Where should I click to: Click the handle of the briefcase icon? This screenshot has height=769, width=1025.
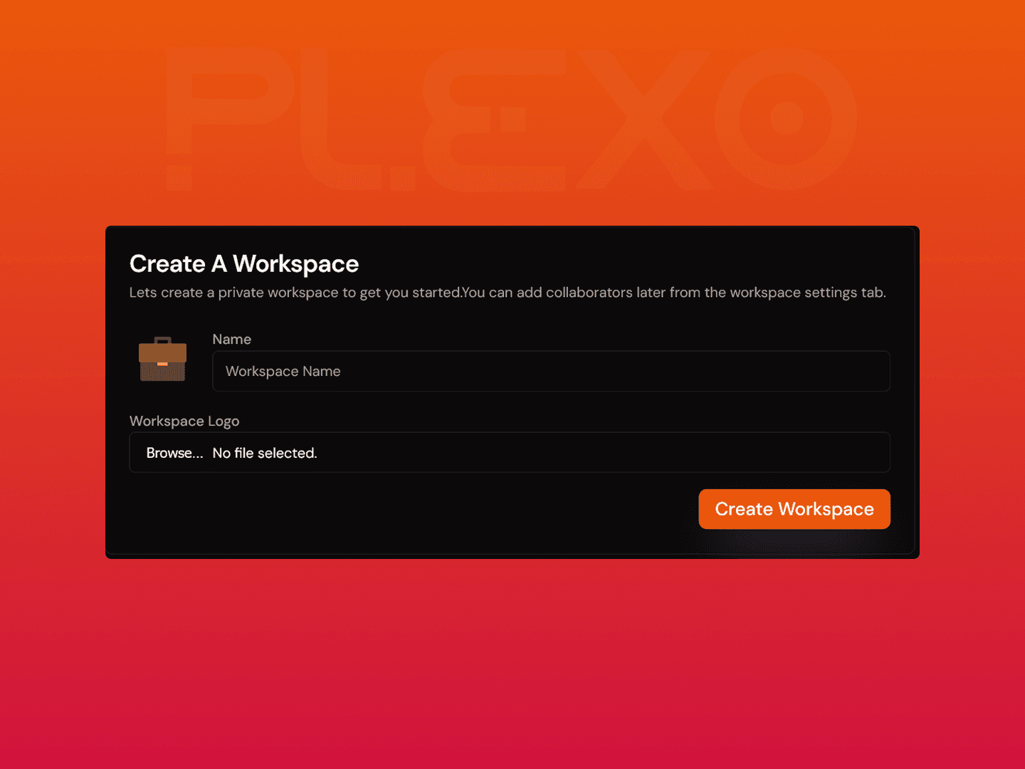coord(163,340)
